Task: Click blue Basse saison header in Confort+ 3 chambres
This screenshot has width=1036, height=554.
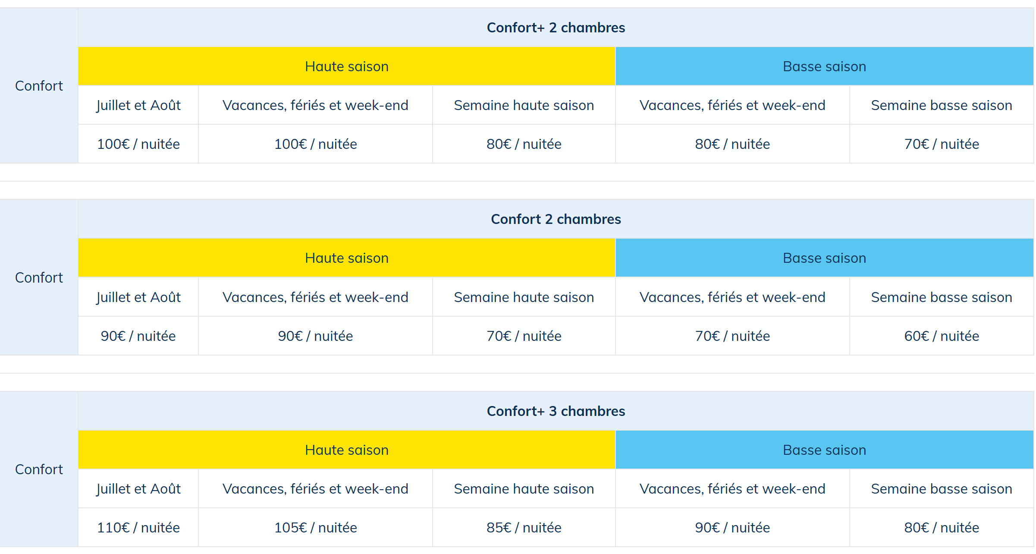Action: [824, 450]
